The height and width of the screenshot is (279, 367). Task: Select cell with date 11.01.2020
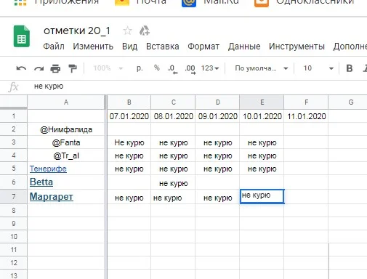click(x=307, y=116)
